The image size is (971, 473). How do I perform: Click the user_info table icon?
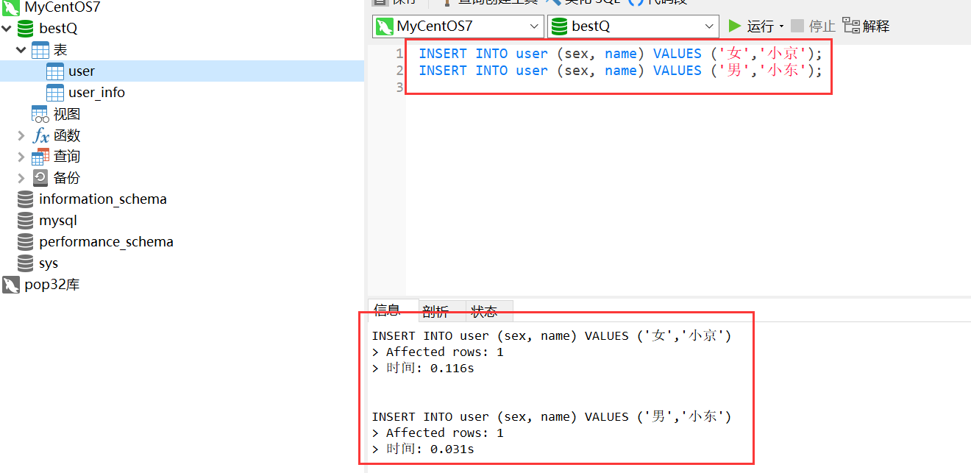click(x=55, y=93)
